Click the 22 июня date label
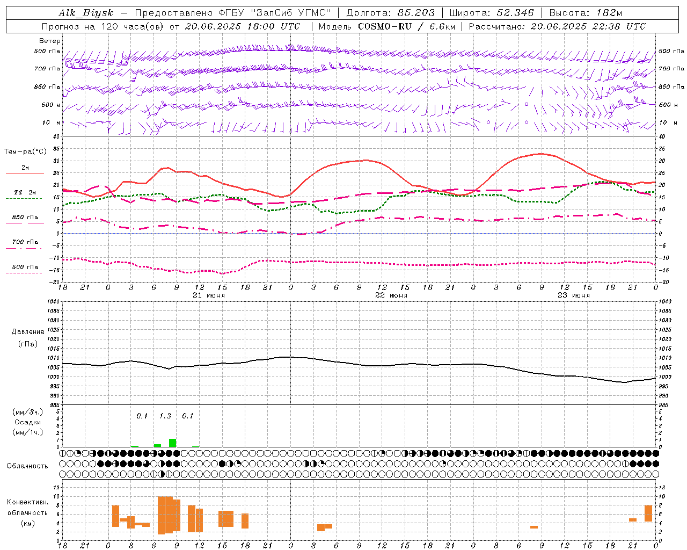This screenshot has height=550, width=687. tap(391, 295)
